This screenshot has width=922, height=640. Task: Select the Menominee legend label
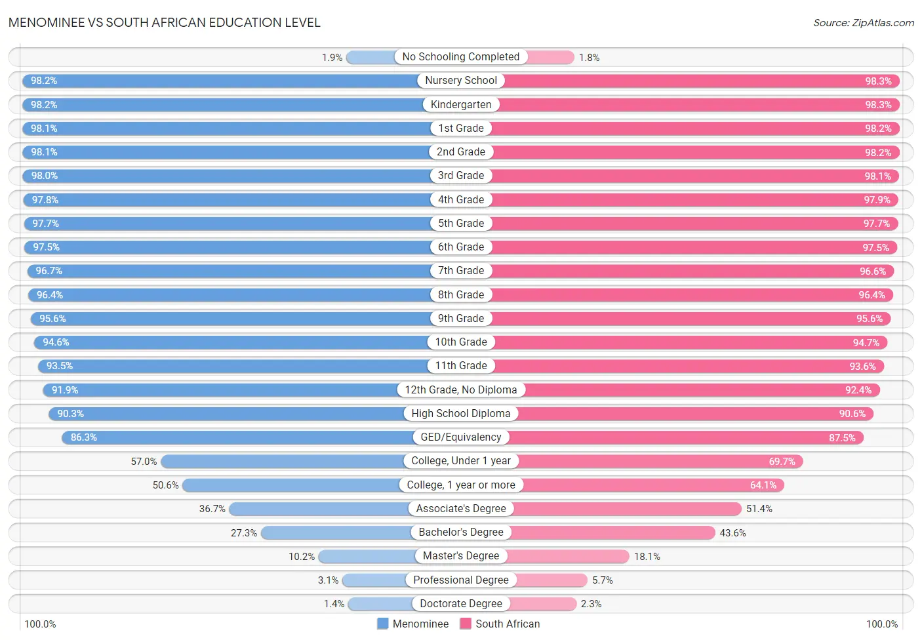point(420,624)
